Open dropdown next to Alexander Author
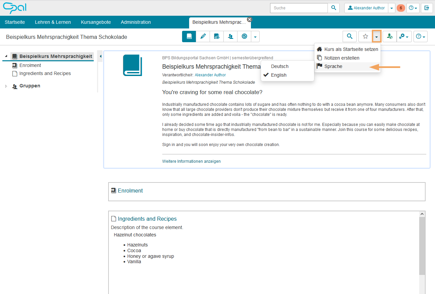The height and width of the screenshot is (294, 435). coord(391,8)
